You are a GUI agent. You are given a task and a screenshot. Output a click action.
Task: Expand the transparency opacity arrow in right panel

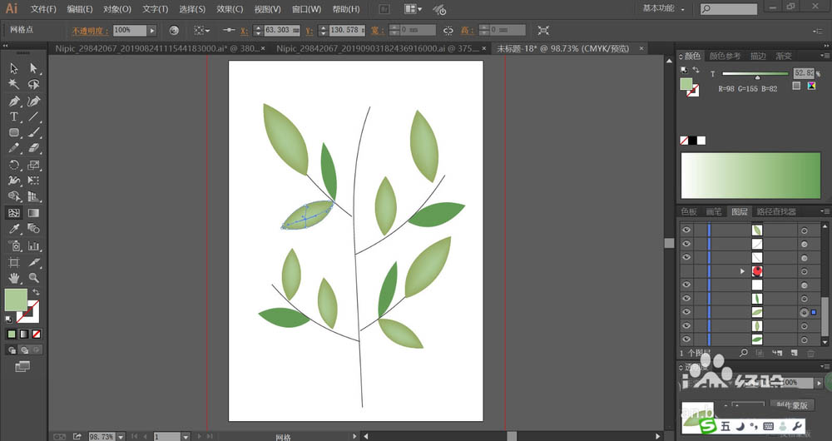point(820,383)
